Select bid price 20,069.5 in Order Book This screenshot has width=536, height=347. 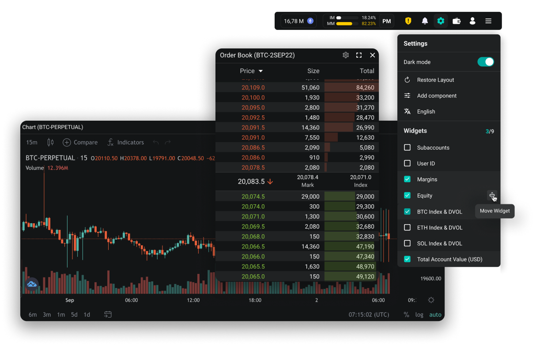coord(253,226)
